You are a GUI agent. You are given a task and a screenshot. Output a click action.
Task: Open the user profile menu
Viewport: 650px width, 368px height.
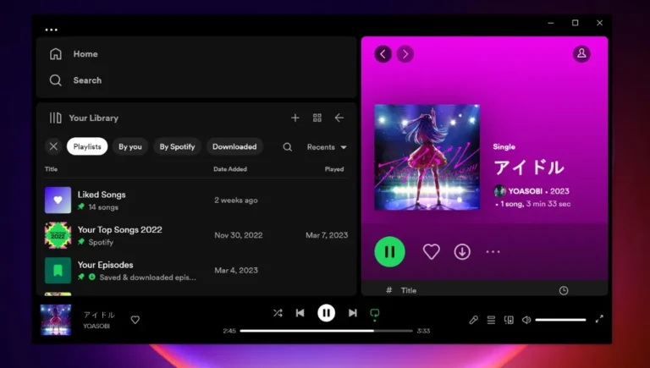pyautogui.click(x=581, y=53)
